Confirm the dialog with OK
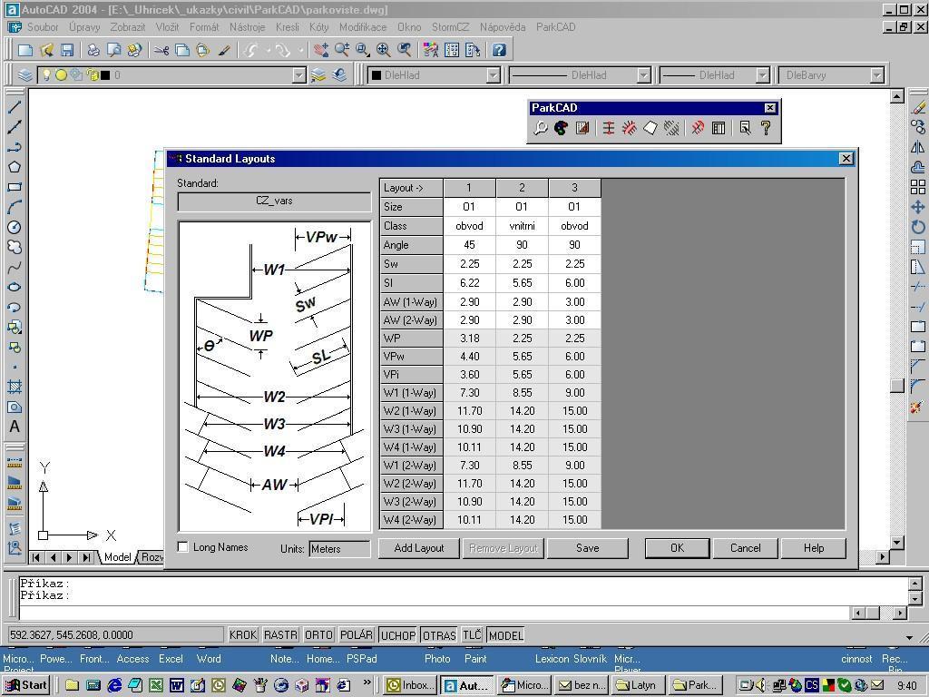 pos(677,548)
